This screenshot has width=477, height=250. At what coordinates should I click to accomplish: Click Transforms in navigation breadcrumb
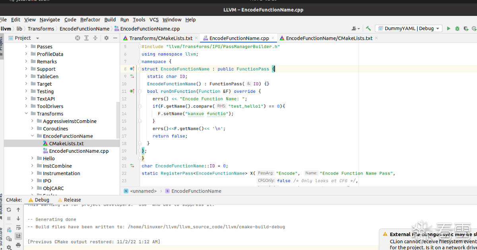point(41,29)
